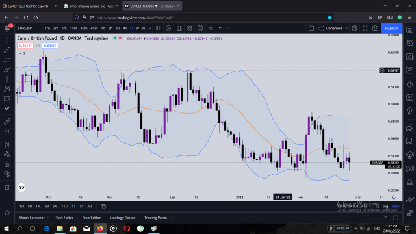
Task: Open chart settings gear icon
Action: (354, 28)
